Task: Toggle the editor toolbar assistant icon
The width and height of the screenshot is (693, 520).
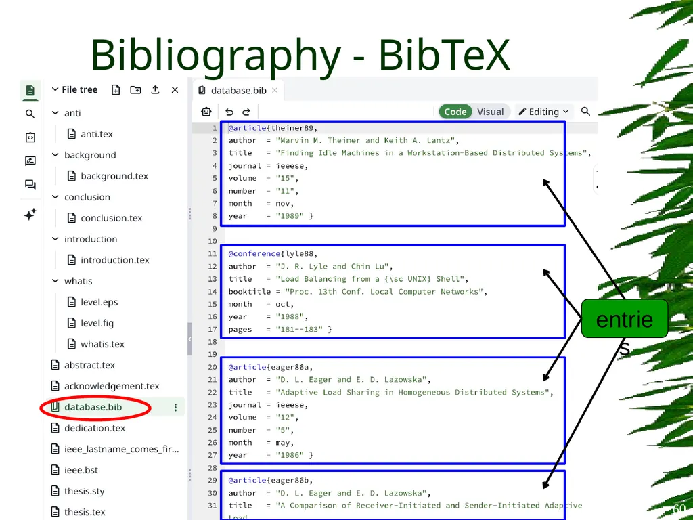Action: coord(206,112)
